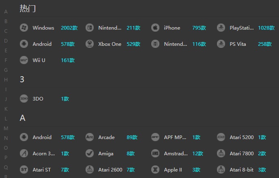Jump to letter B in index sidebar
This screenshot has width=279, height=178.
[6, 21]
